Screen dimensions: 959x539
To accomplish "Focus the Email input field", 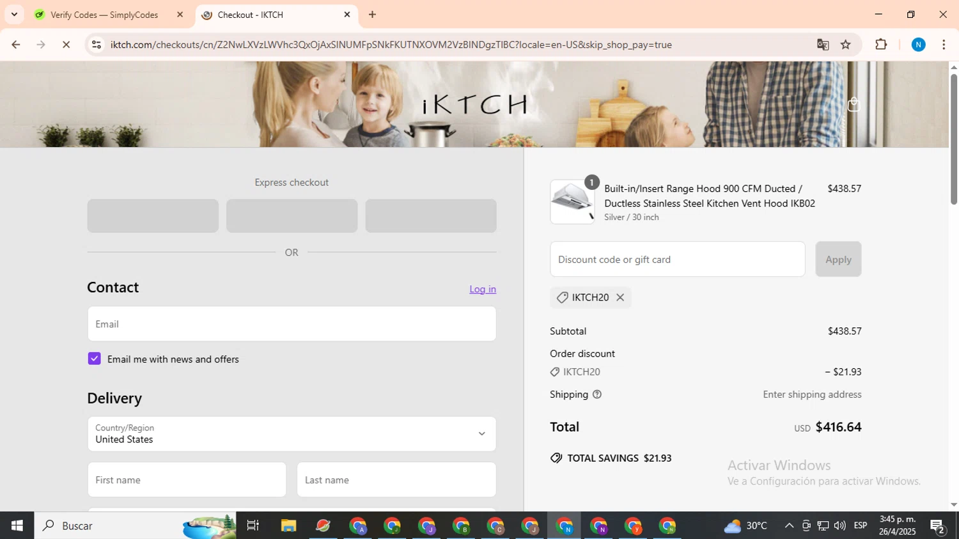I will point(292,324).
